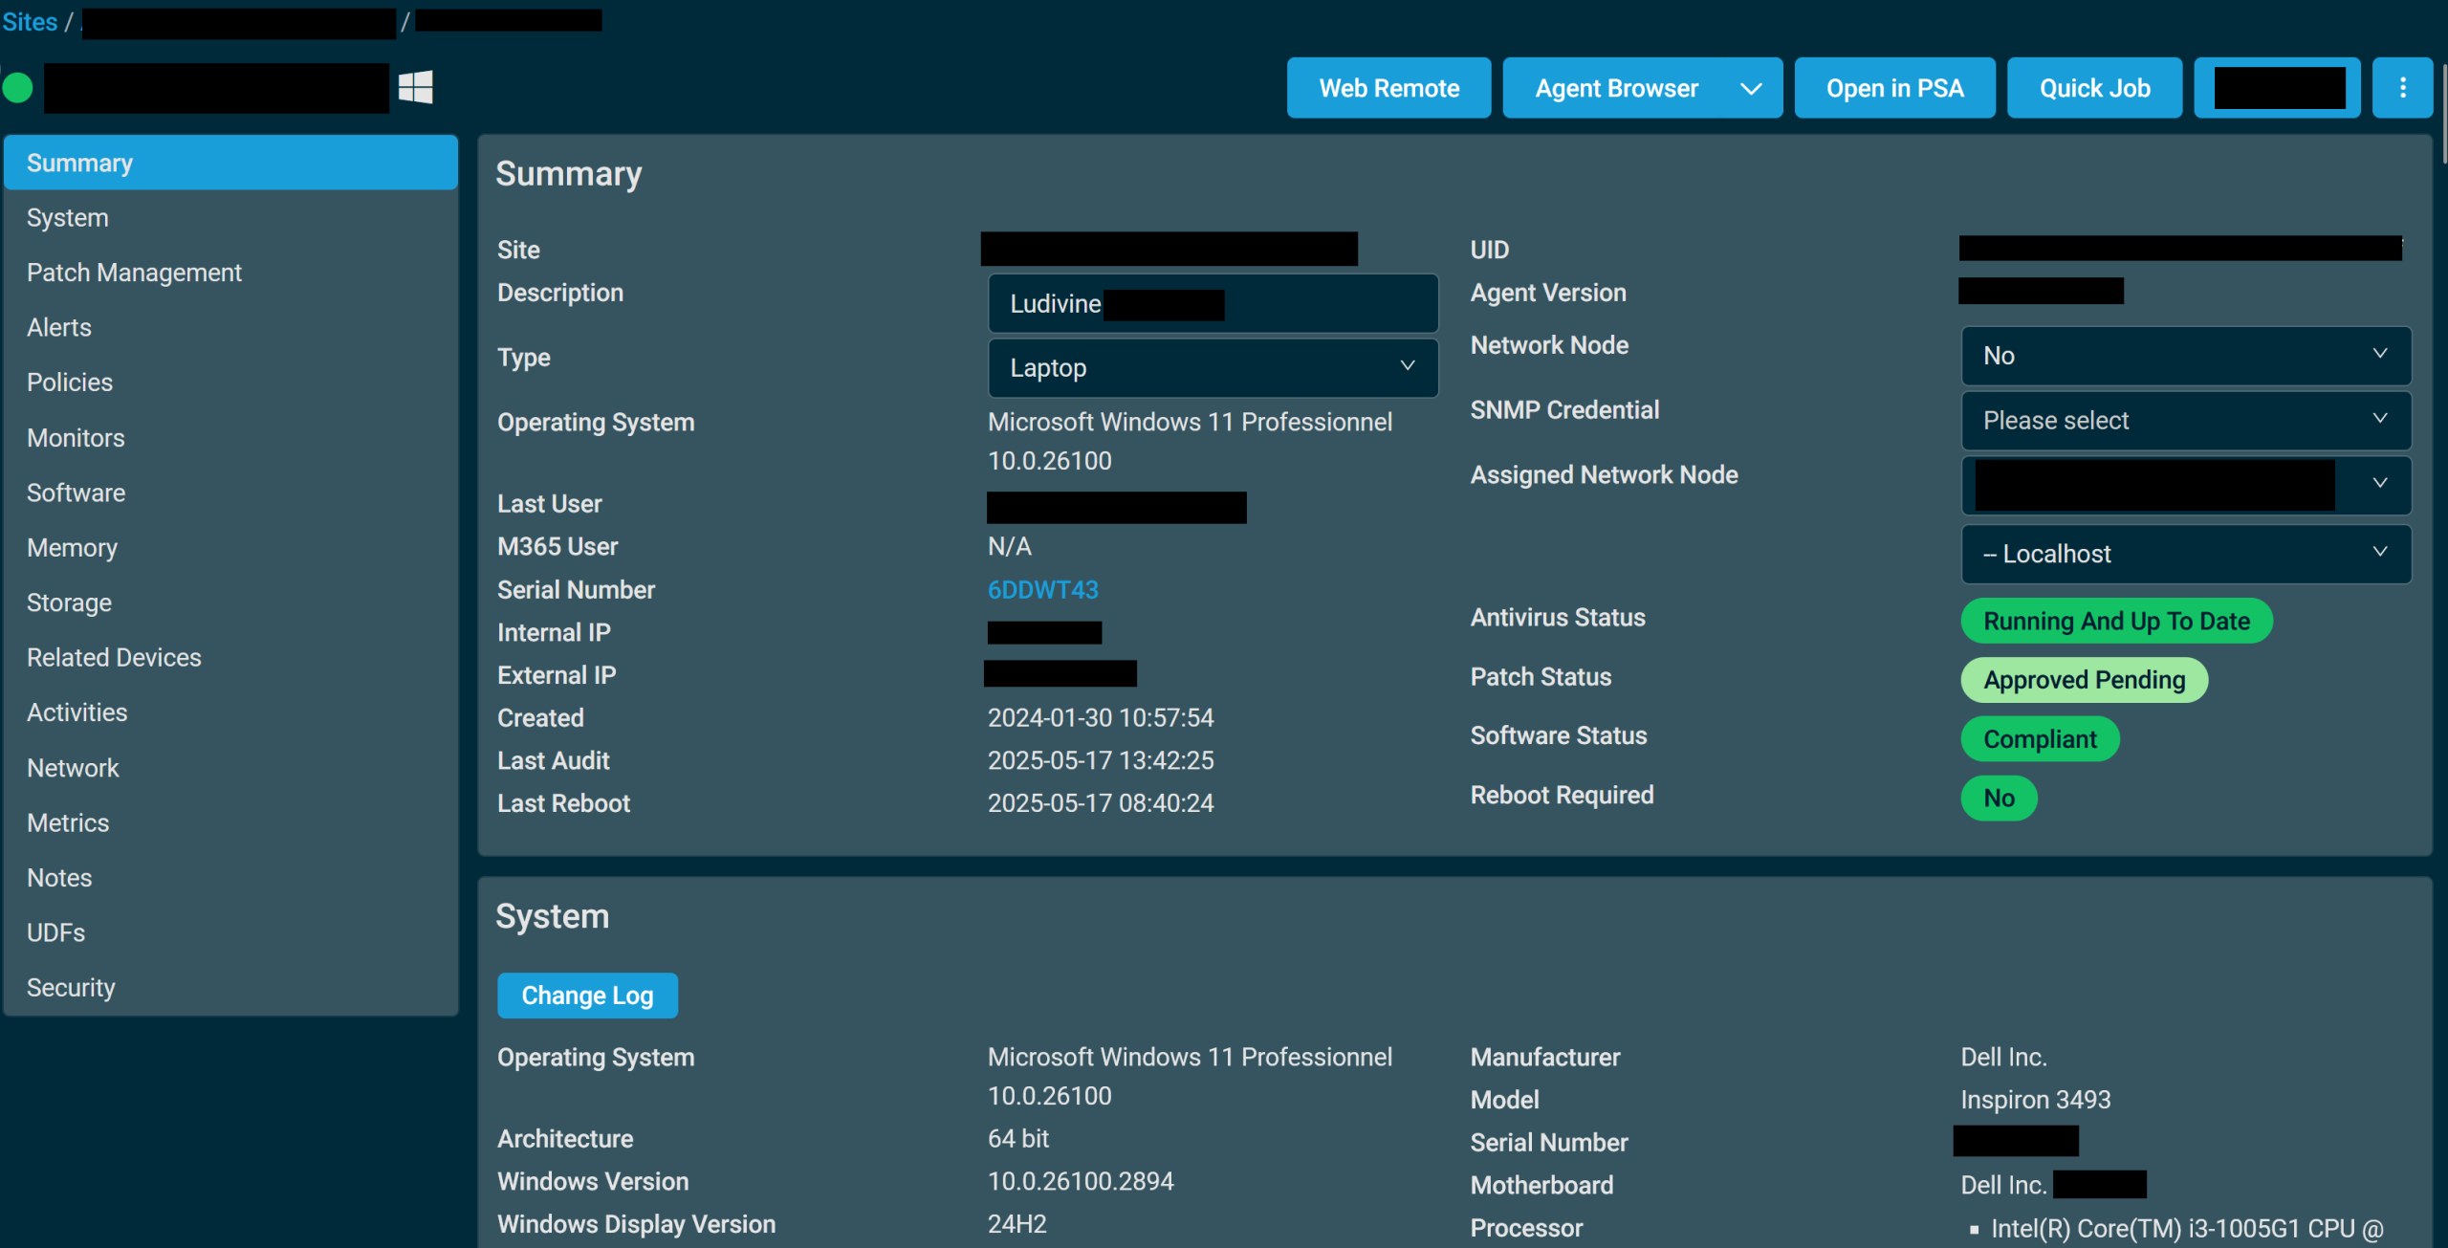Viewport: 2448px width, 1248px height.
Task: Open the SNMP Credential Please select dropdown
Action: (x=2186, y=421)
